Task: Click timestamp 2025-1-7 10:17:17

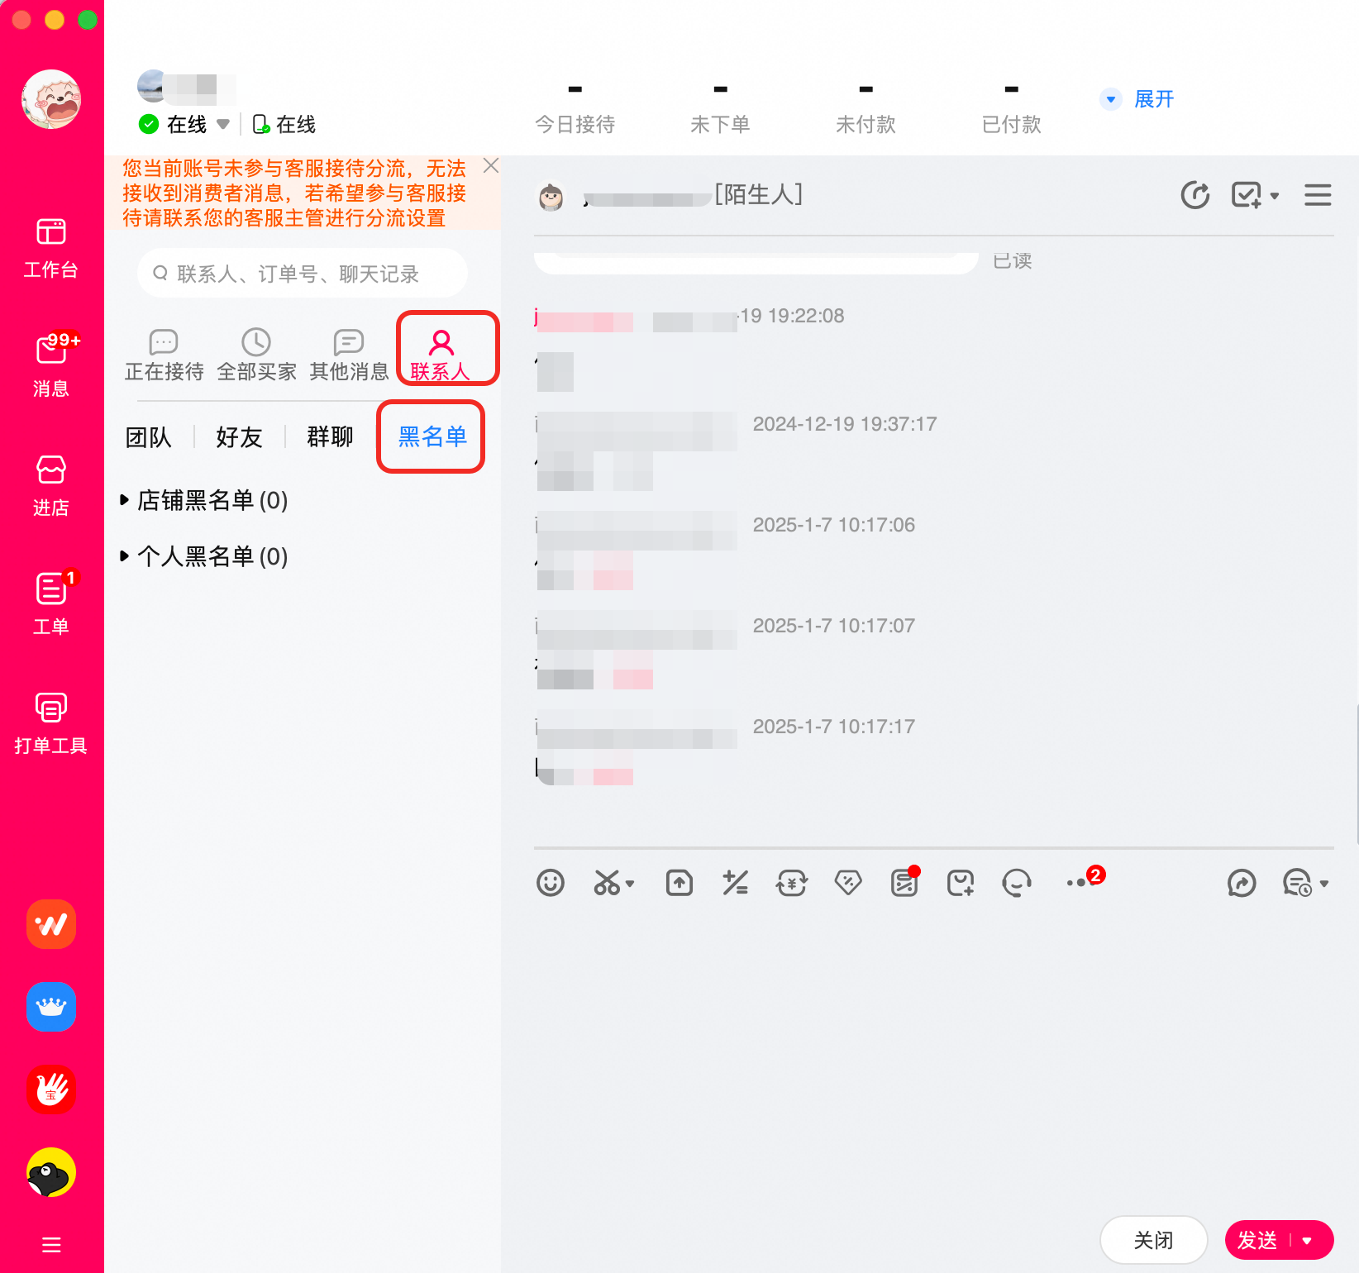Action: pyautogui.click(x=834, y=727)
